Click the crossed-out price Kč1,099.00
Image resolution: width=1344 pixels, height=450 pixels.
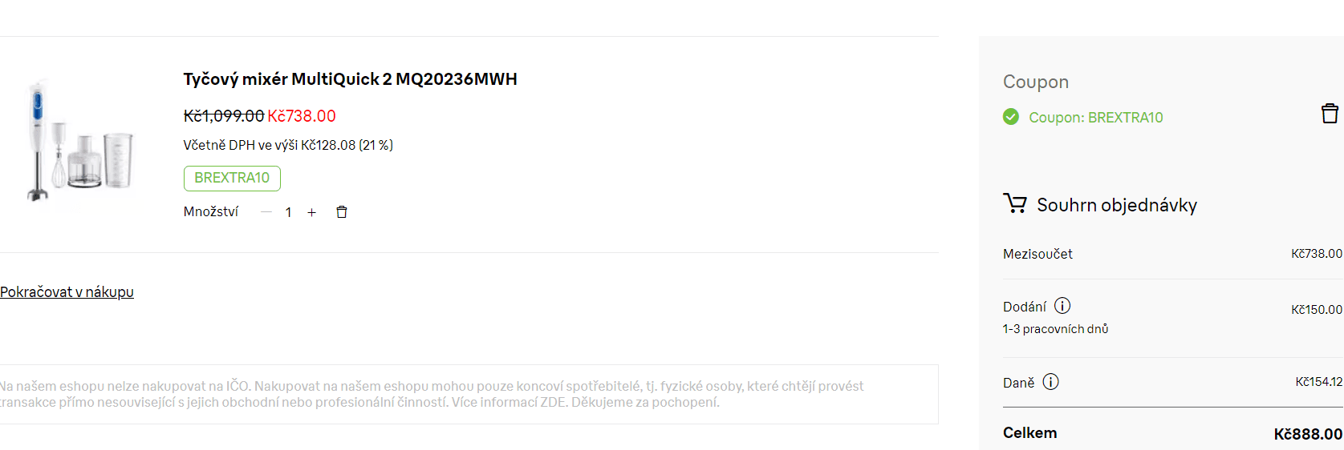pos(224,116)
